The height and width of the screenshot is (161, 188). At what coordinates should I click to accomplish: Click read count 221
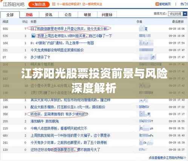coord(5,50)
